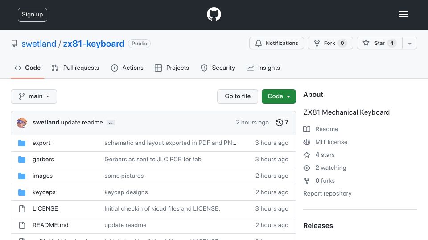The image size is (428, 240).
Task: Switch to the Pull requests tab
Action: pyautogui.click(x=75, y=68)
